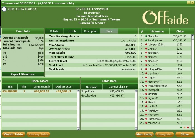Image resolution: width=195 pixels, height=138 pixels.
Task: Click Table column header in Open Tables
Action: point(9,87)
